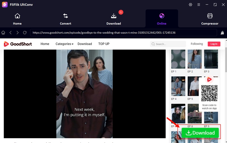Open the hamburger menu in title bar

point(199,5)
